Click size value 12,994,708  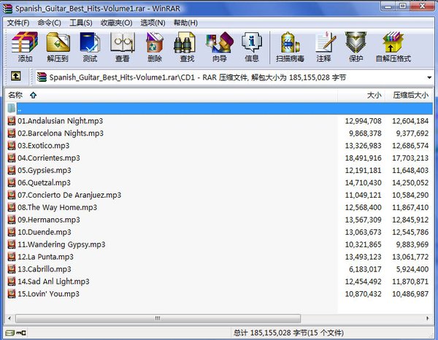point(363,121)
